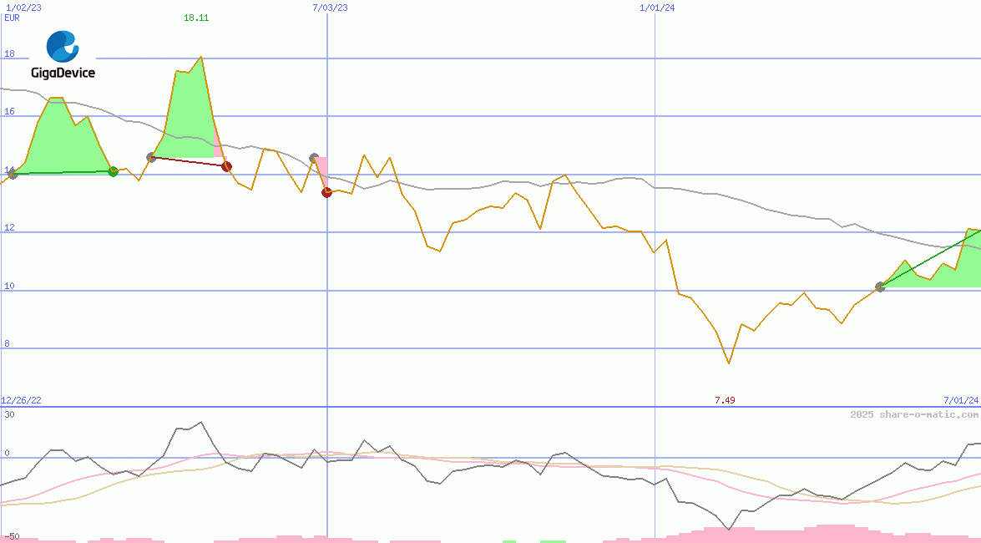Screen dimensions: 981x543
Task: Open the share-o-matic.com watermark link
Action: pyautogui.click(x=914, y=414)
